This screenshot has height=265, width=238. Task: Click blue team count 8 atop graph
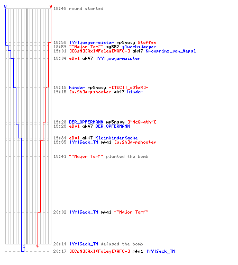(5, 6)
